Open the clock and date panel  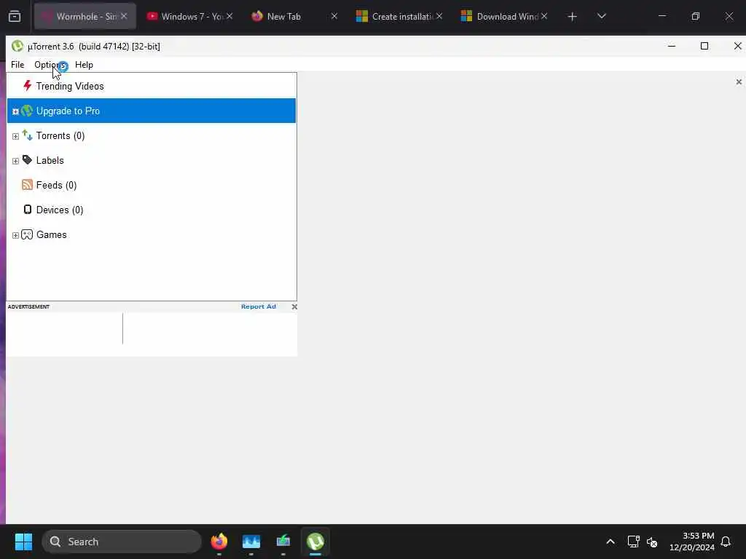[692, 542]
